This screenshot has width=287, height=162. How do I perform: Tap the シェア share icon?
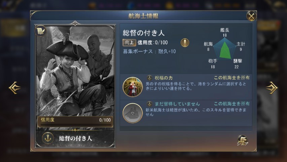(243, 140)
